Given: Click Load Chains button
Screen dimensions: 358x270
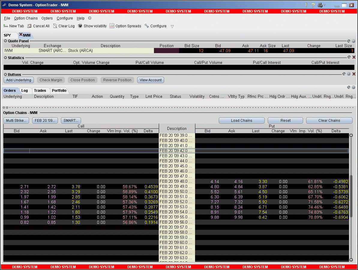Looking at the screenshot, I should pyautogui.click(x=242, y=121).
